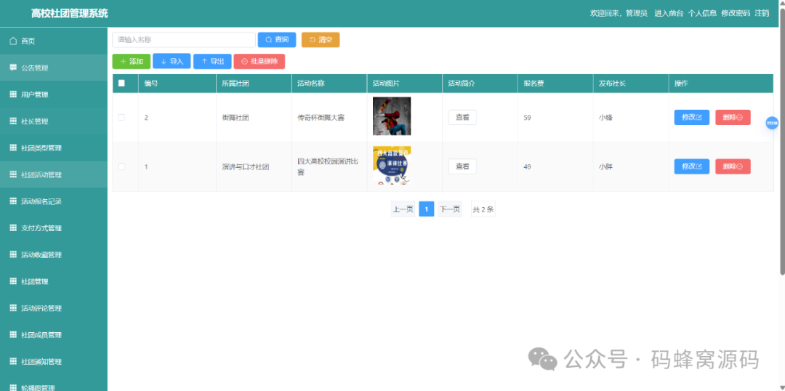
Task: Open the 传奇杯街舞大赛 activity image
Action: click(392, 116)
